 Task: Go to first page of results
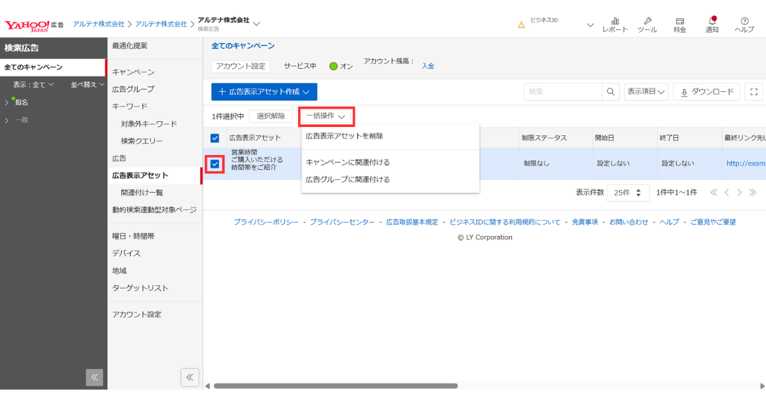(x=714, y=192)
